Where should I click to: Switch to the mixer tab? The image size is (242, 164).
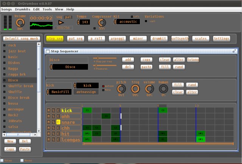coord(138,39)
